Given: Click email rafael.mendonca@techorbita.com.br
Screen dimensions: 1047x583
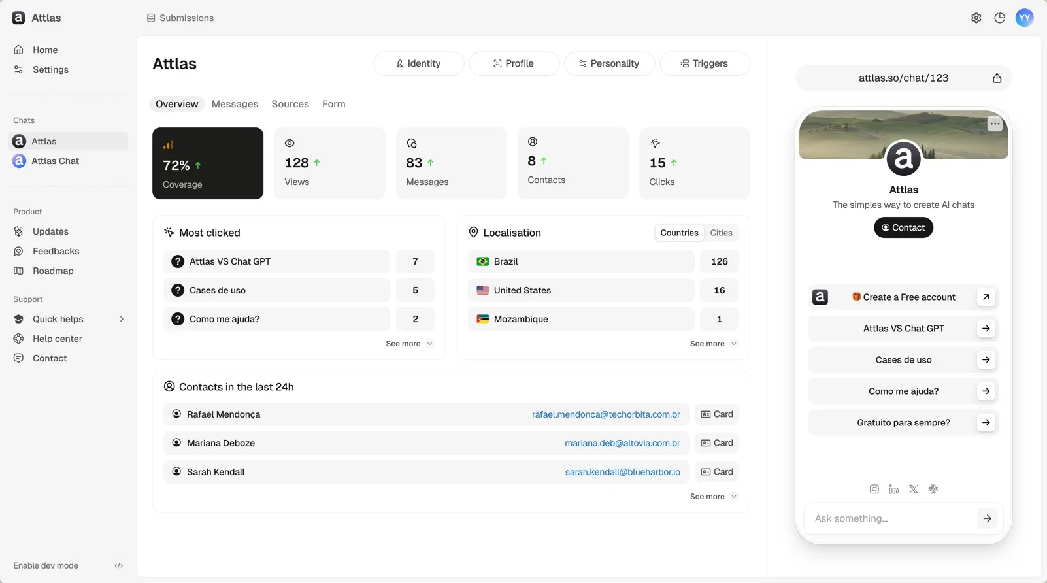Looking at the screenshot, I should (606, 414).
